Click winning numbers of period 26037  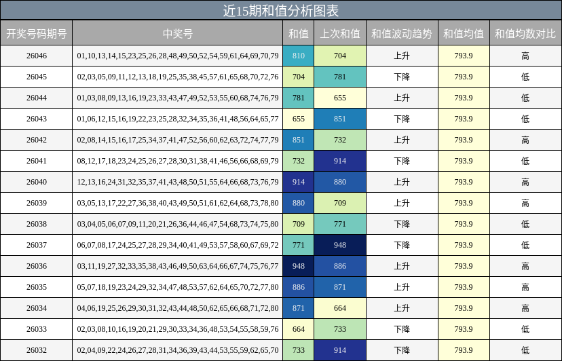pos(177,245)
